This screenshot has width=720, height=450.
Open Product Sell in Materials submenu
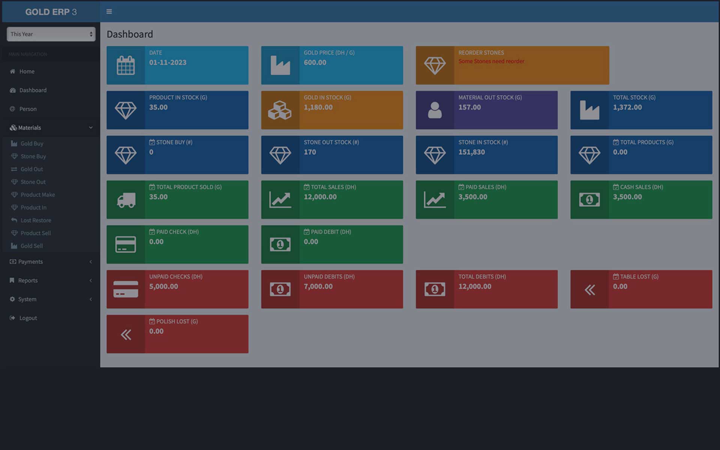pos(36,233)
